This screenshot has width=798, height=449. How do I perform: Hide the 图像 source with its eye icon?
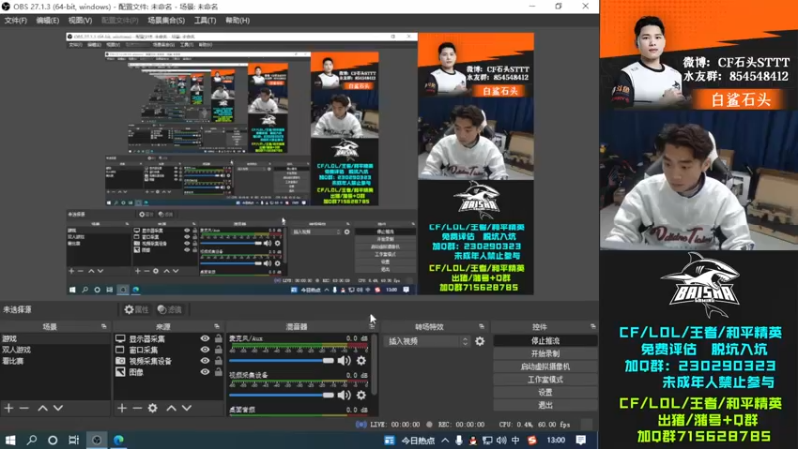pyautogui.click(x=205, y=372)
